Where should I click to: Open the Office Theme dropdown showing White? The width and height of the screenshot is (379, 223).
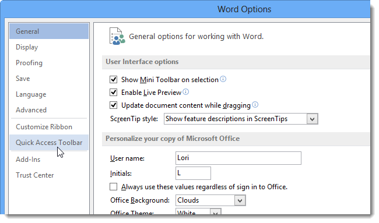click(216, 212)
